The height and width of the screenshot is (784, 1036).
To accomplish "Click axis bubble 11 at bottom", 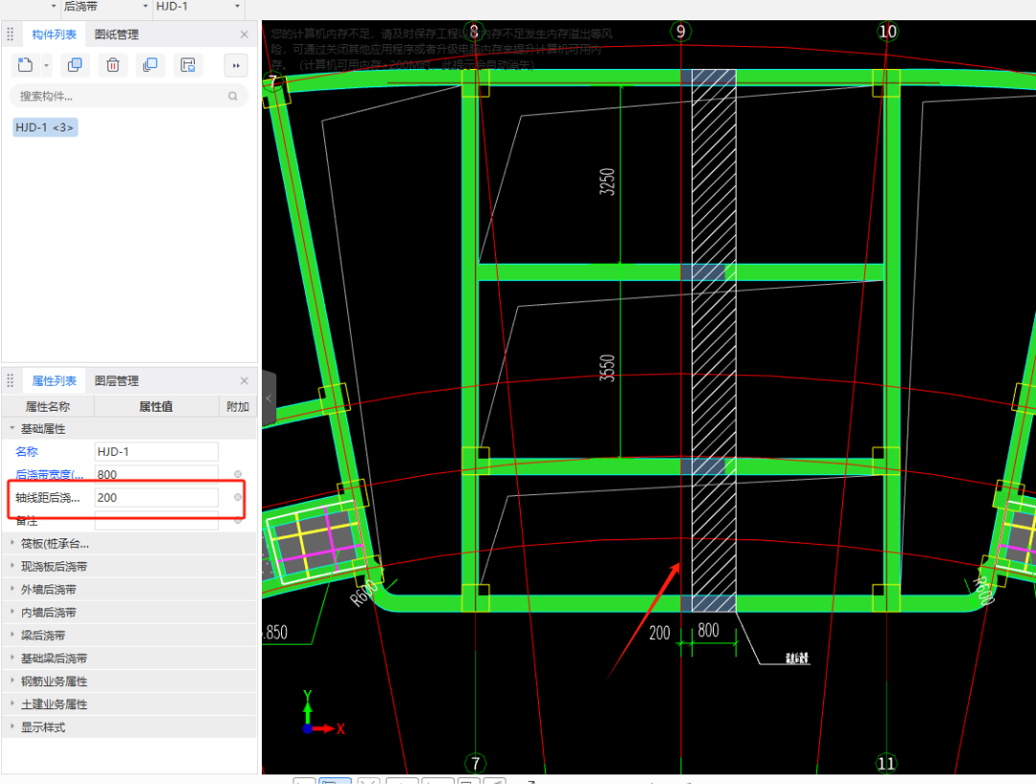I will tap(886, 764).
